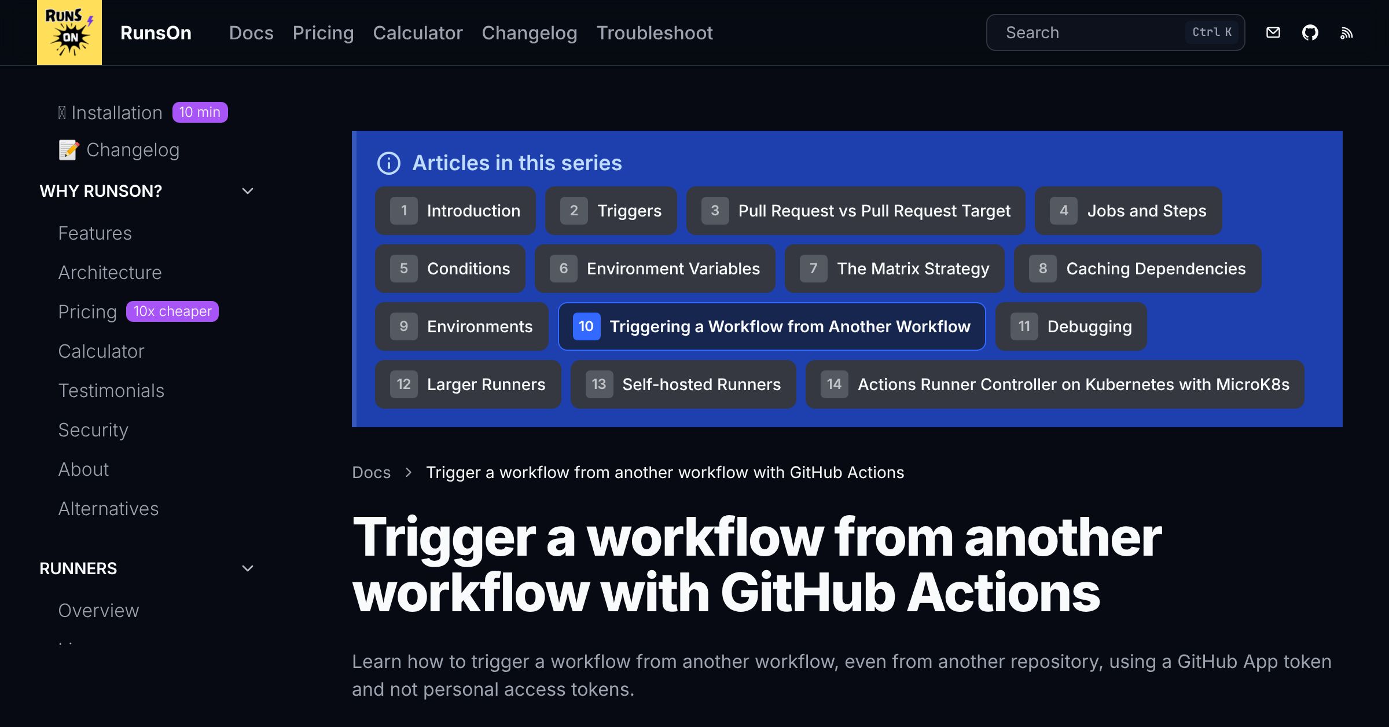Screen dimensions: 1389x727
Task: Switch to the Pricing nav item
Action: point(323,33)
